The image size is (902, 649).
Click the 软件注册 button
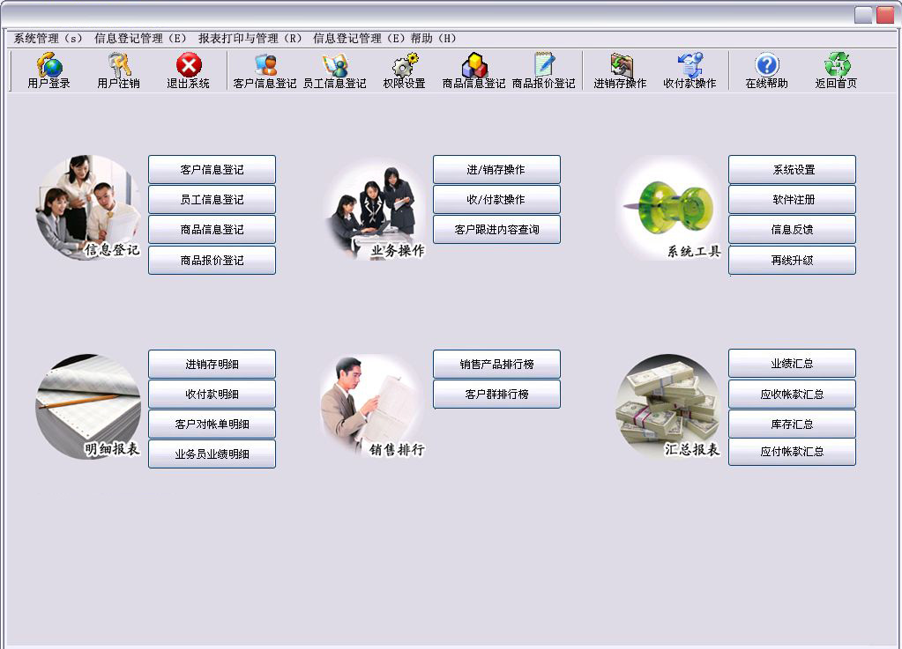[x=792, y=200]
